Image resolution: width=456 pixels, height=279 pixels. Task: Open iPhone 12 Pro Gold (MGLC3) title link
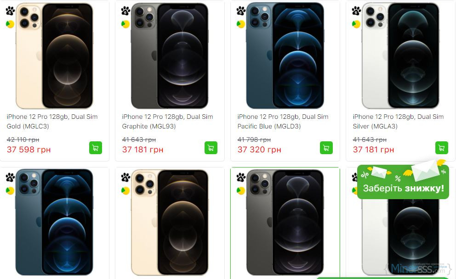(x=52, y=122)
